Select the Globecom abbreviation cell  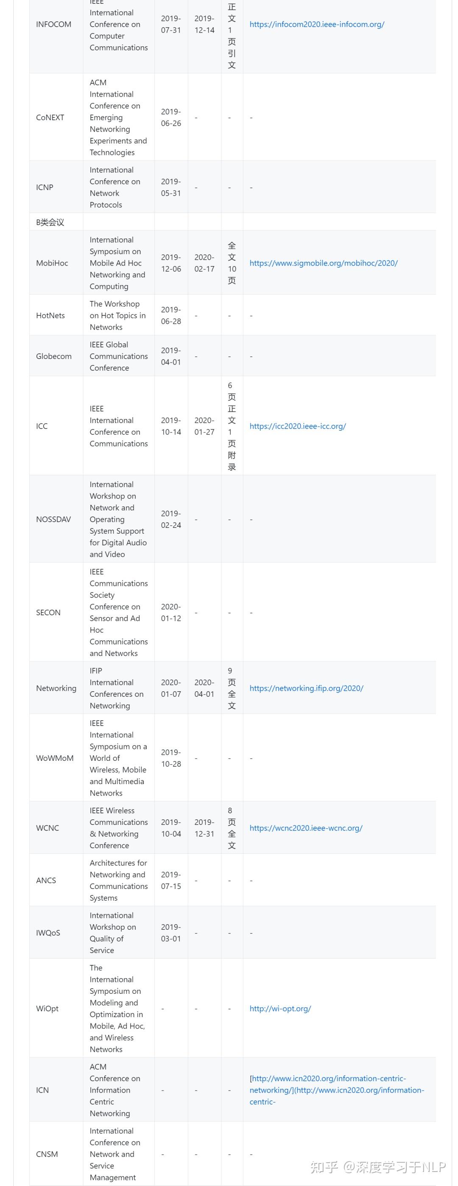click(53, 356)
